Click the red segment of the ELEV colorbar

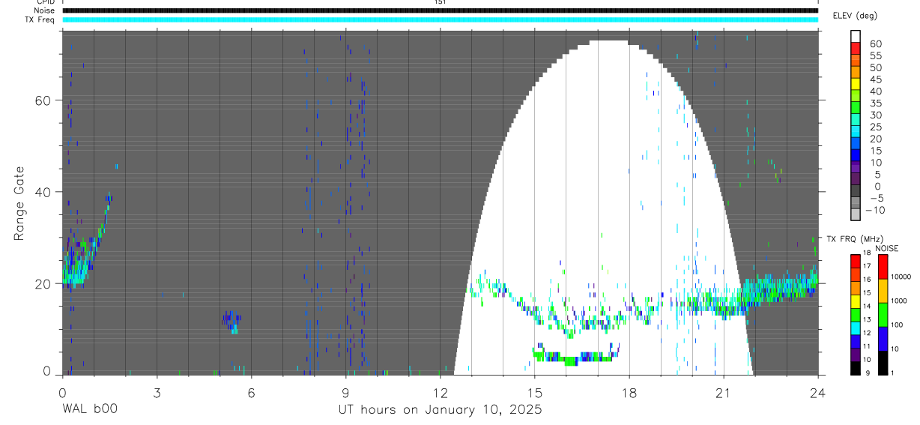[x=855, y=48]
